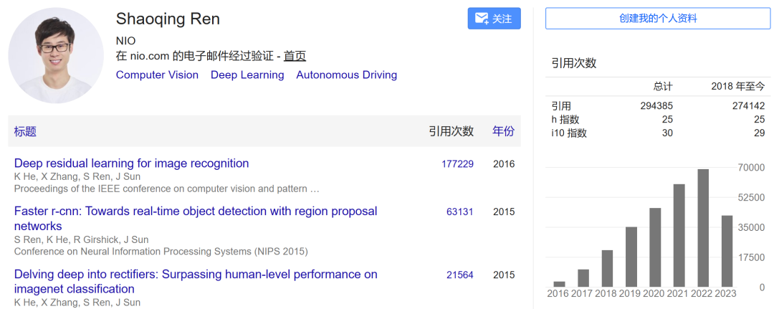
Task: Click the 2018 bar in citation chart
Action: [x=607, y=269]
